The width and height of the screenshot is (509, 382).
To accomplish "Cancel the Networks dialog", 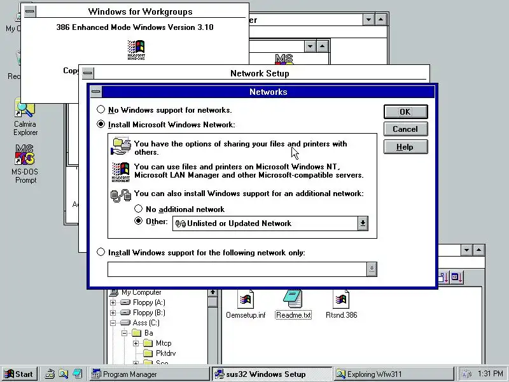I will [x=405, y=129].
